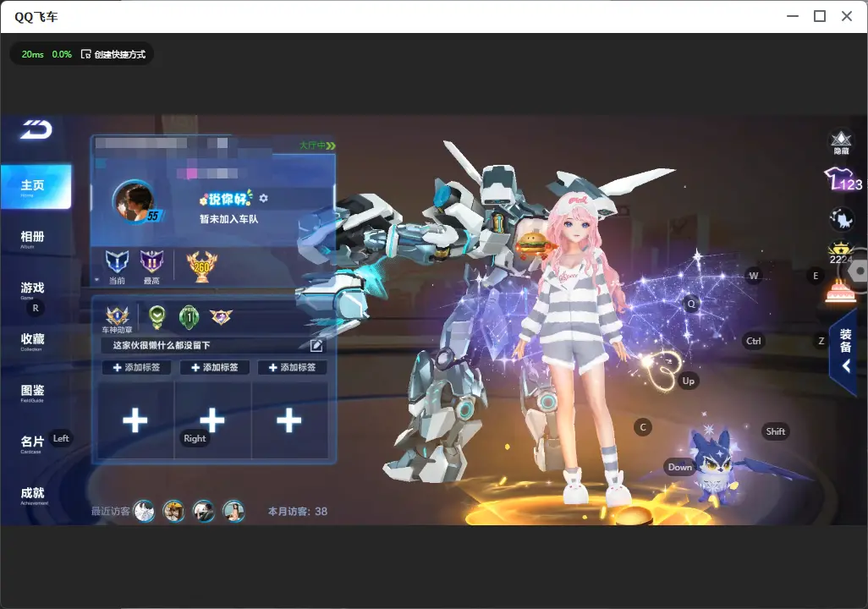Open the 主页 home tab

click(x=36, y=187)
